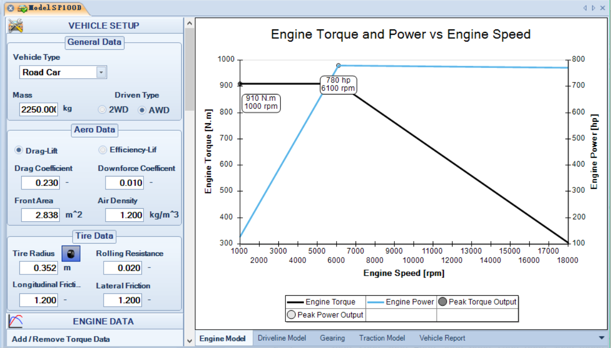Click the Model SP100D car icon in the tab
The width and height of the screenshot is (611, 348).
(22, 8)
